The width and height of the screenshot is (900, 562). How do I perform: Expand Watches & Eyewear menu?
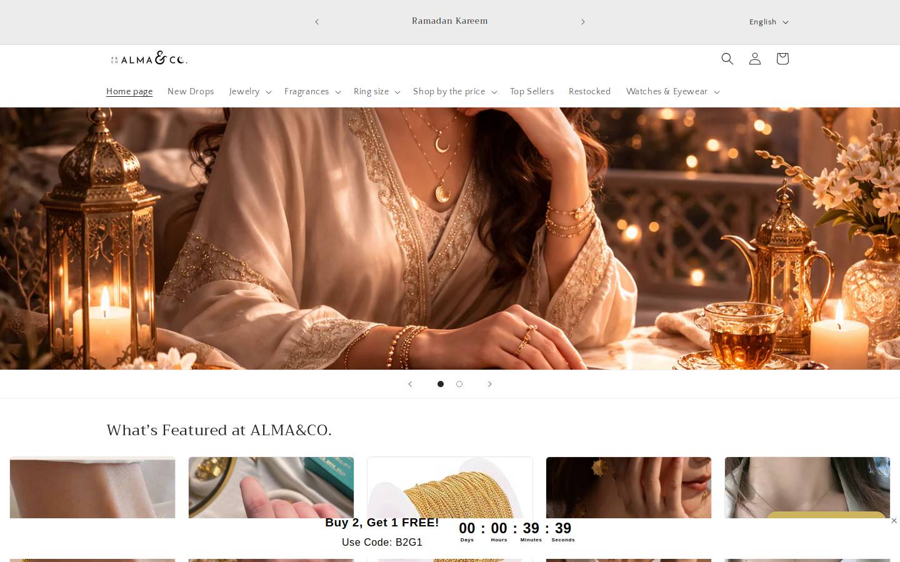672,92
